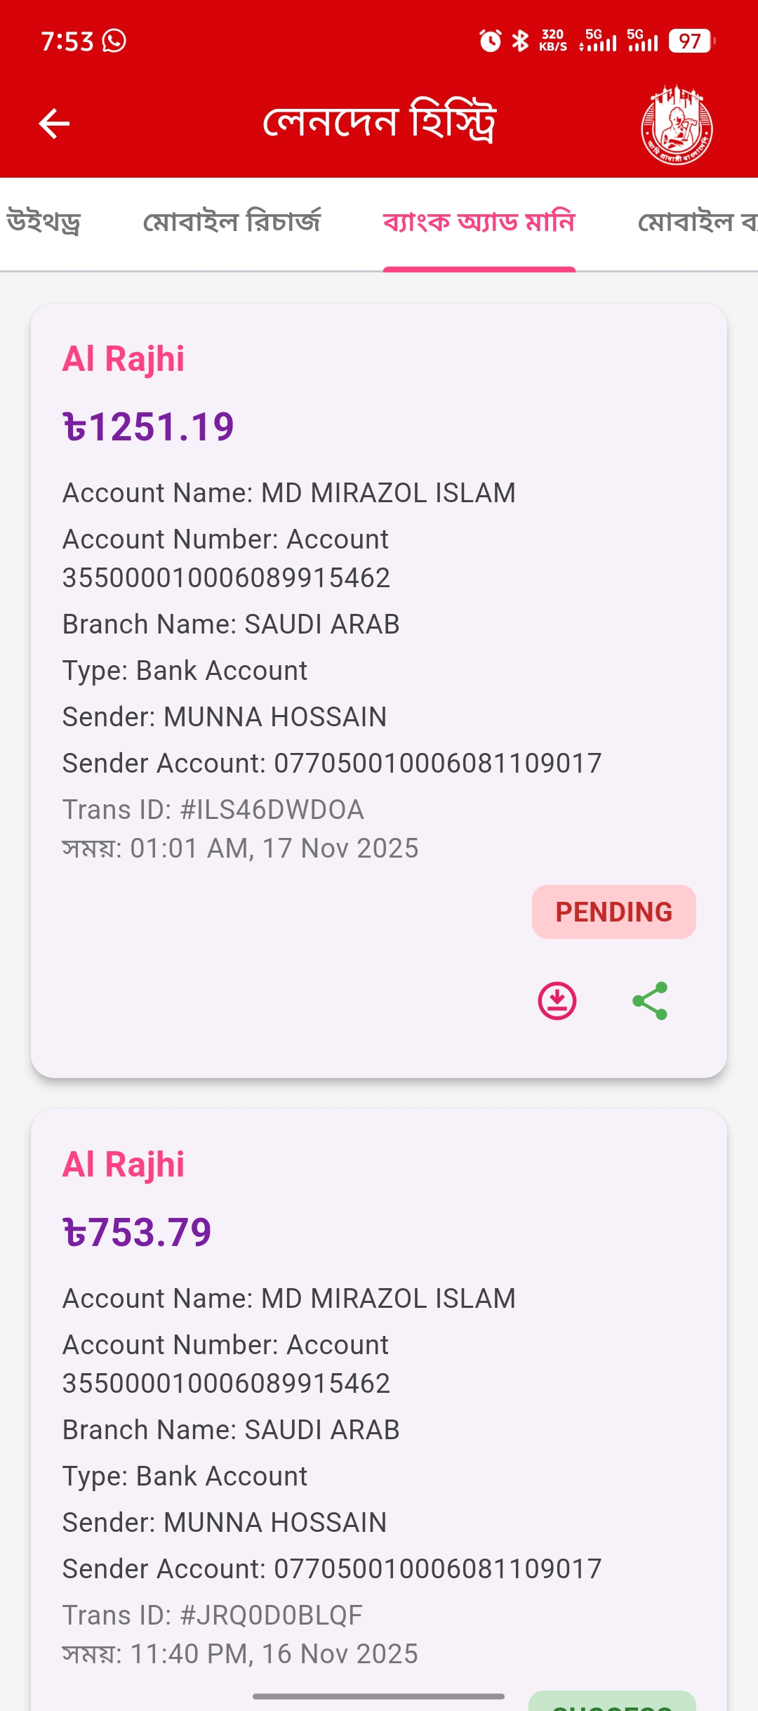
Task: Tap the back arrow in header
Action: pos(54,124)
